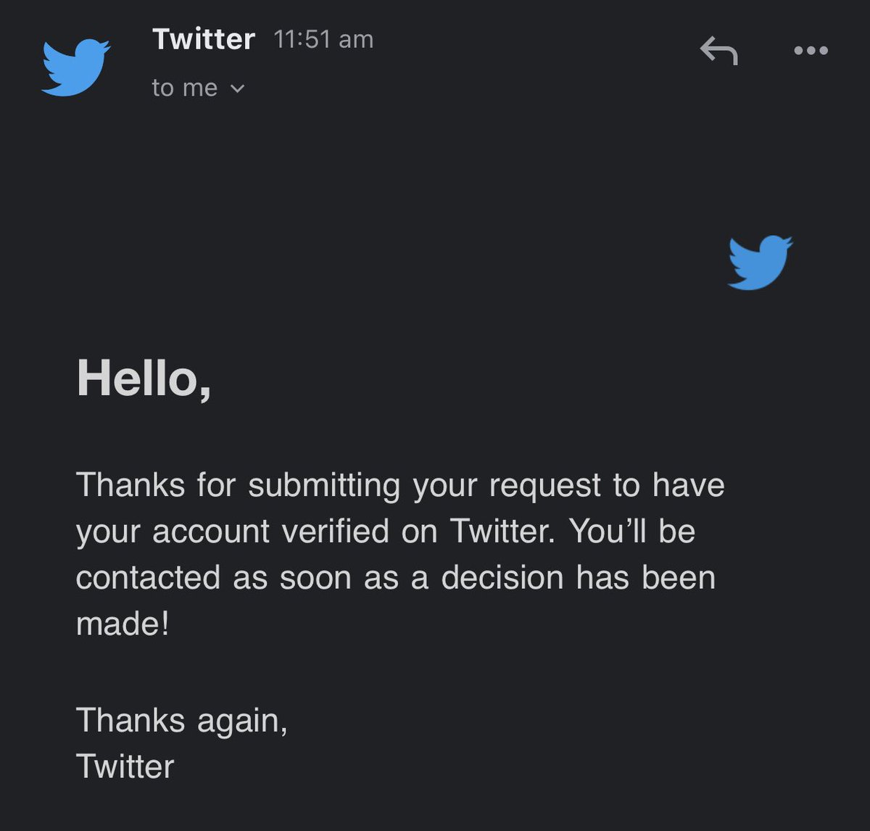Click the line "Thanks for submitting your request"
The width and height of the screenshot is (870, 831).
(x=399, y=485)
